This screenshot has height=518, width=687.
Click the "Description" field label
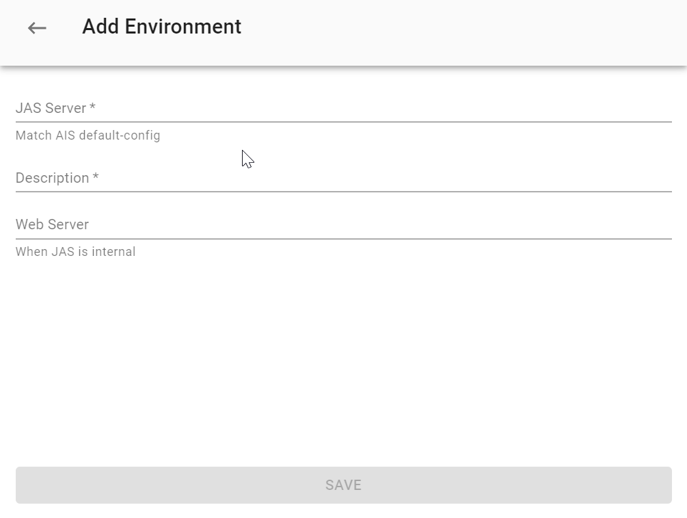52,178
